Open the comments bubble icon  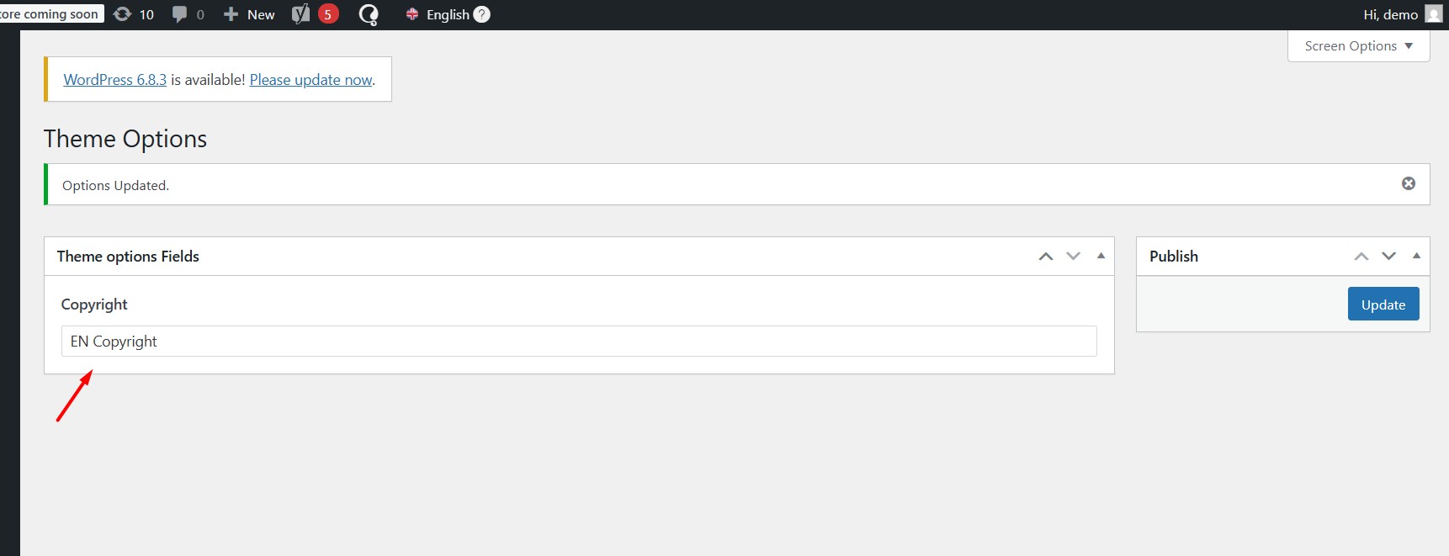coord(179,14)
